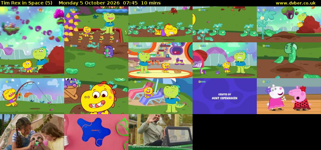Click the 'Monday 5 October 2026' date text

click(x=89, y=3)
